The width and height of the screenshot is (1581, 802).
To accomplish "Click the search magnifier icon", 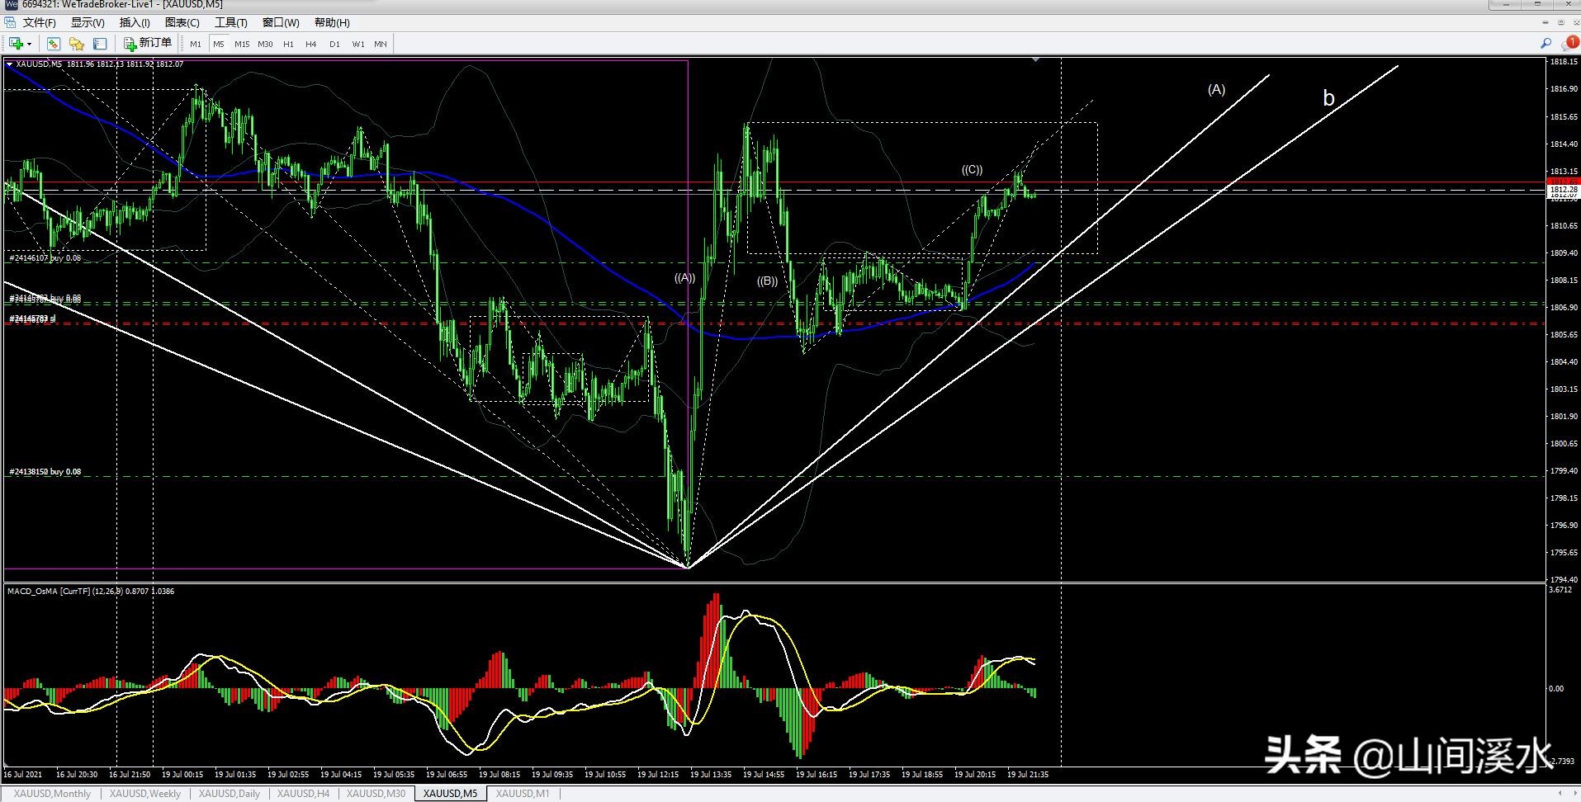I will coord(1545,44).
